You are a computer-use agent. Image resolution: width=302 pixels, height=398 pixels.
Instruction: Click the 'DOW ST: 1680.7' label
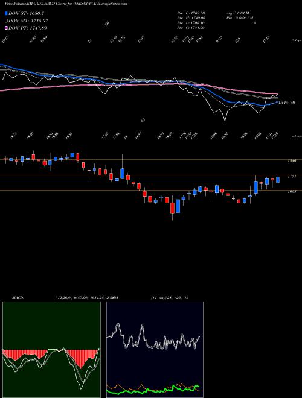[x=26, y=13]
